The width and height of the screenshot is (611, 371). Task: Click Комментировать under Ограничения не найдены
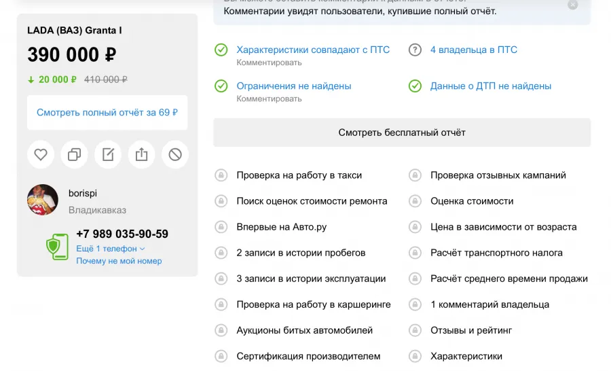tap(269, 99)
